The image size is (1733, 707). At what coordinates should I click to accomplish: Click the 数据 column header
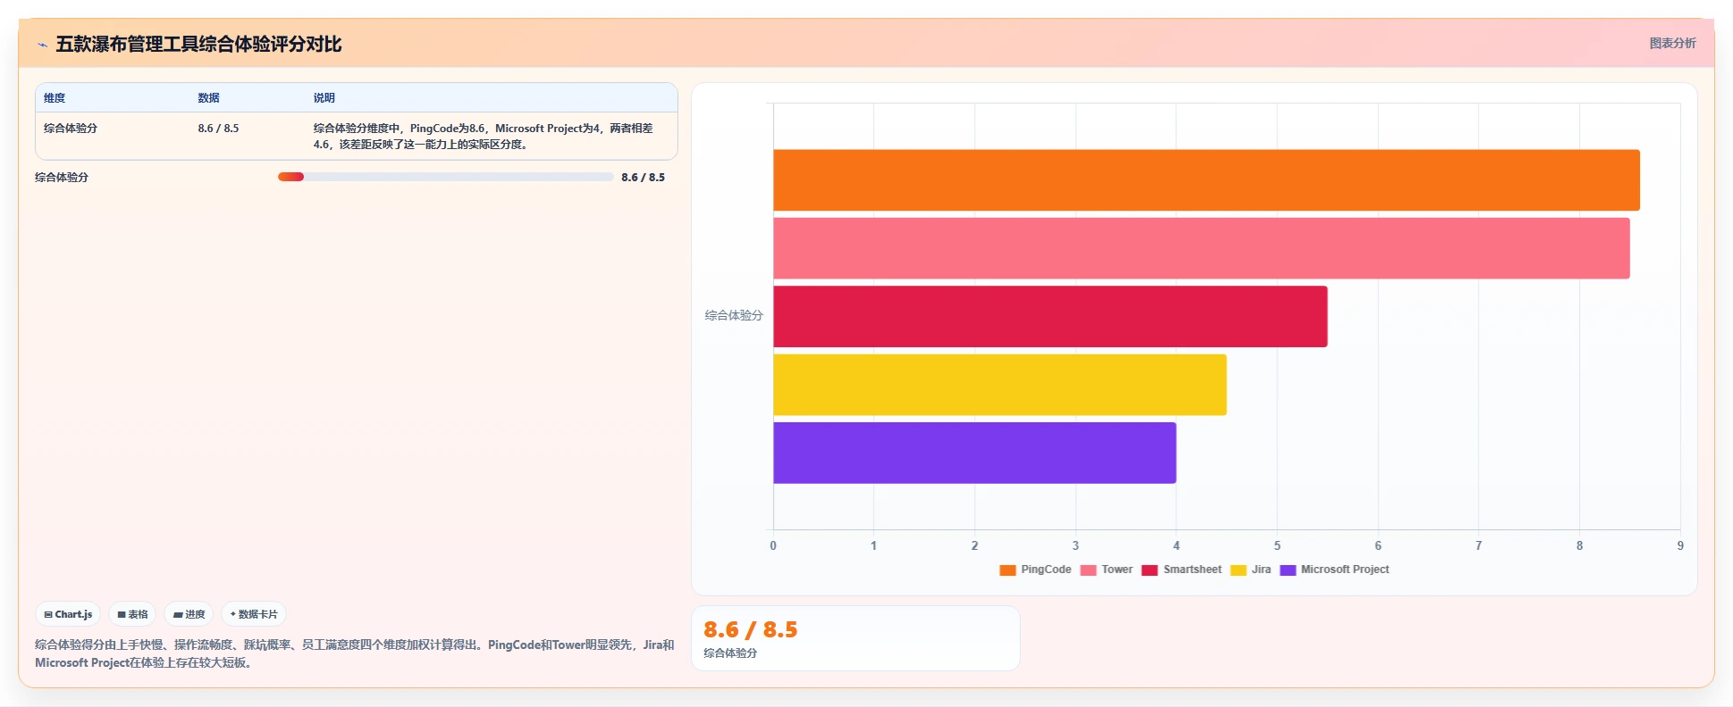point(209,98)
